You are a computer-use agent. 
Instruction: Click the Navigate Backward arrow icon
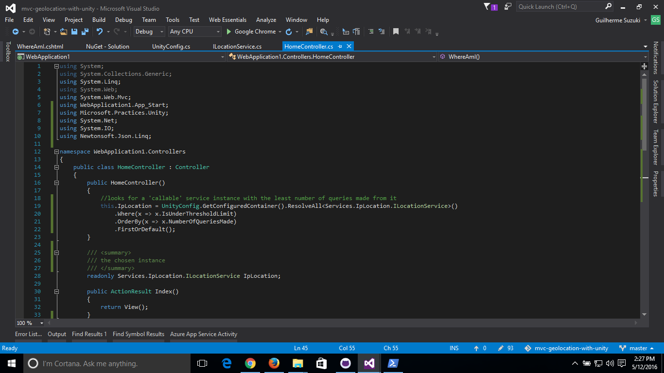tap(15, 32)
